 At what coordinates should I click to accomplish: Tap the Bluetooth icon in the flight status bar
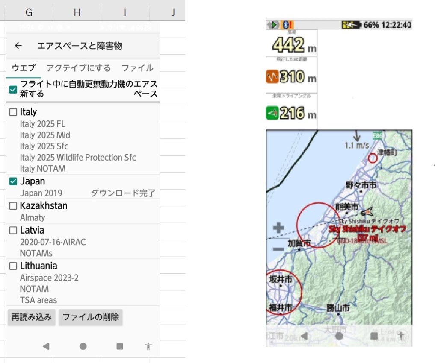[x=284, y=25]
